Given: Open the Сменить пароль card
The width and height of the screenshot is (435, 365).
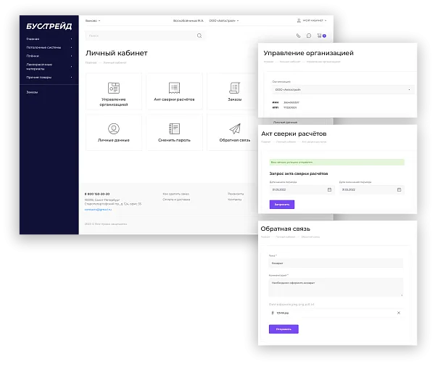Looking at the screenshot, I should (x=174, y=132).
